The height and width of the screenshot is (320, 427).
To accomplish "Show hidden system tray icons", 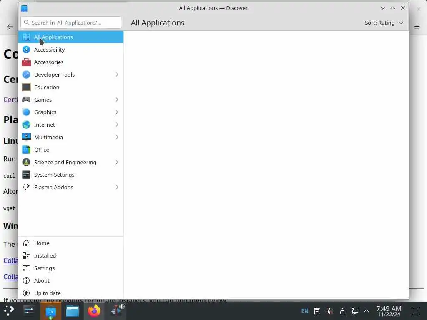I will 367,311.
